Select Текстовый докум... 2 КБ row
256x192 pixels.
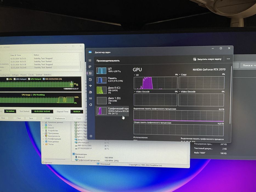tap(210, 149)
